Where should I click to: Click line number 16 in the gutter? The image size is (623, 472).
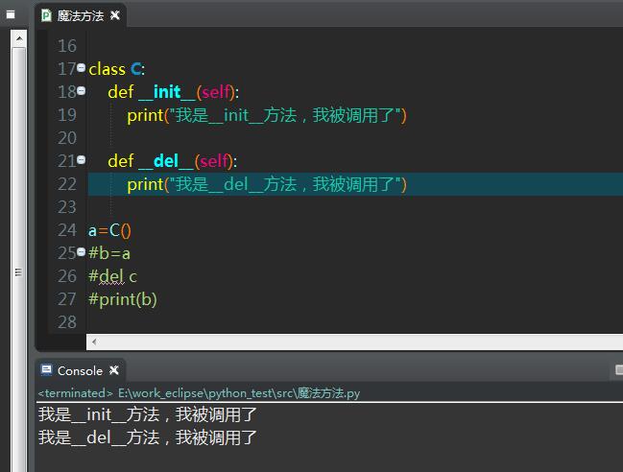66,46
